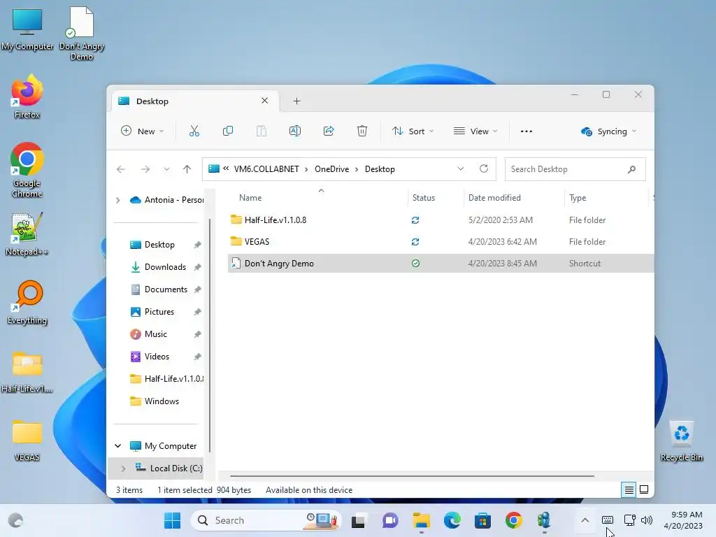716x537 pixels.
Task: Expand Local Disk (C:) node
Action: pos(123,468)
